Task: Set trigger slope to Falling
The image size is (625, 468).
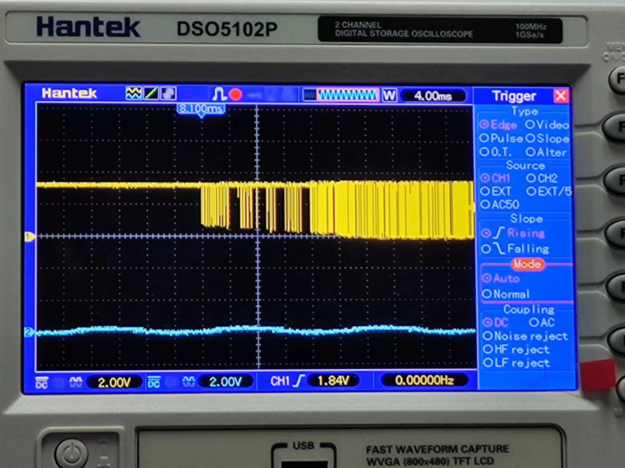Action: point(515,249)
